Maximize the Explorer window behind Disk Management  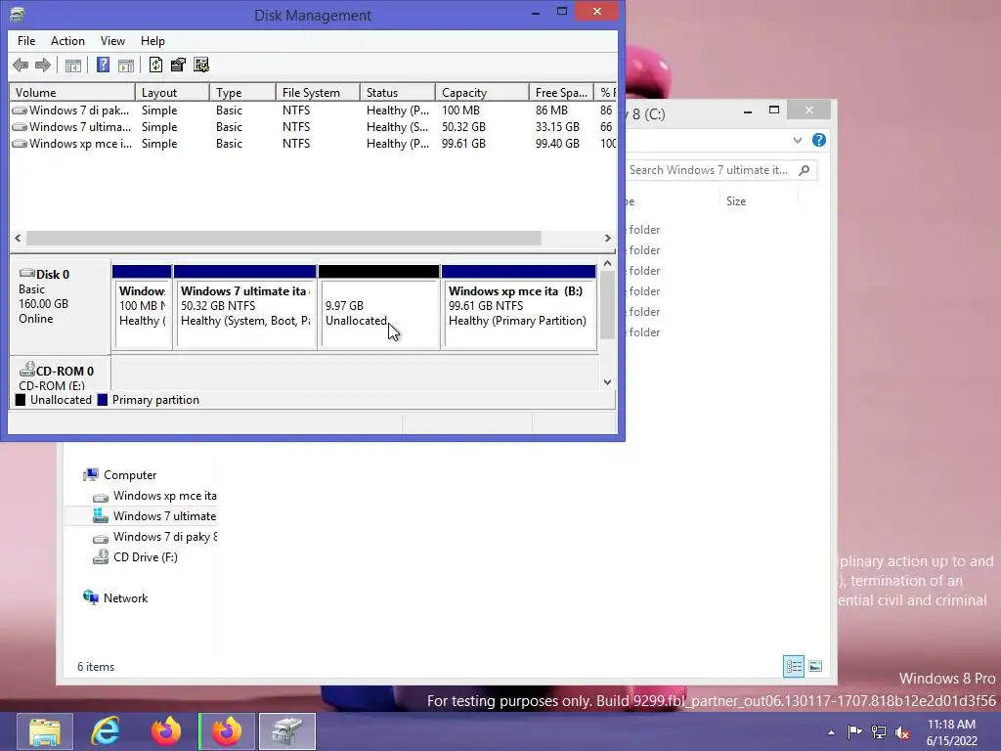[774, 110]
